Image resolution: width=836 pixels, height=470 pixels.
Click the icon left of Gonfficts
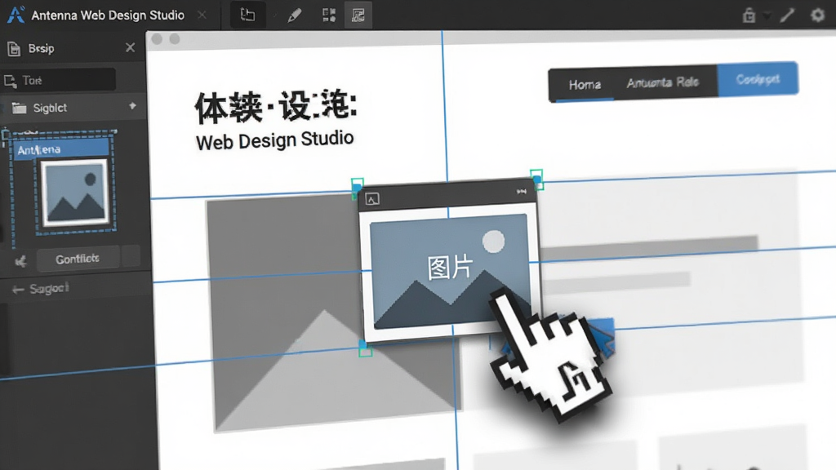pyautogui.click(x=20, y=260)
